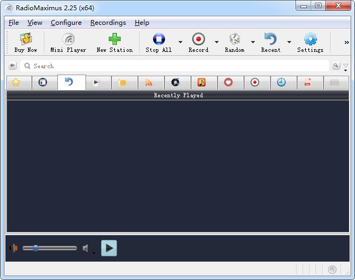Open the search filter dropdown triangle
The width and height of the screenshot is (355, 280).
point(346,66)
